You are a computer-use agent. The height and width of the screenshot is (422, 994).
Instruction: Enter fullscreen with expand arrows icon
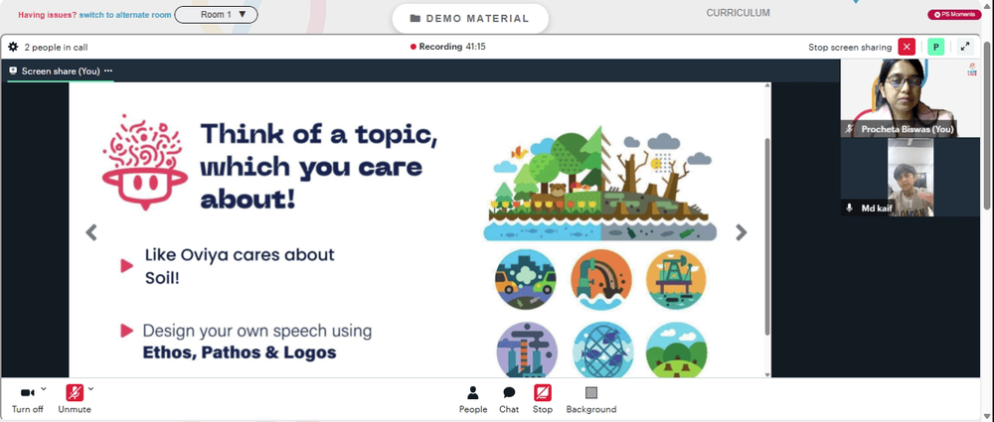click(x=965, y=47)
